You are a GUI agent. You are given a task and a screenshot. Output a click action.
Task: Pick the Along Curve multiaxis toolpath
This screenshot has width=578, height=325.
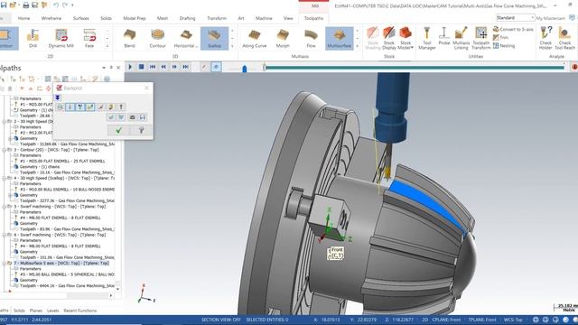(255, 38)
